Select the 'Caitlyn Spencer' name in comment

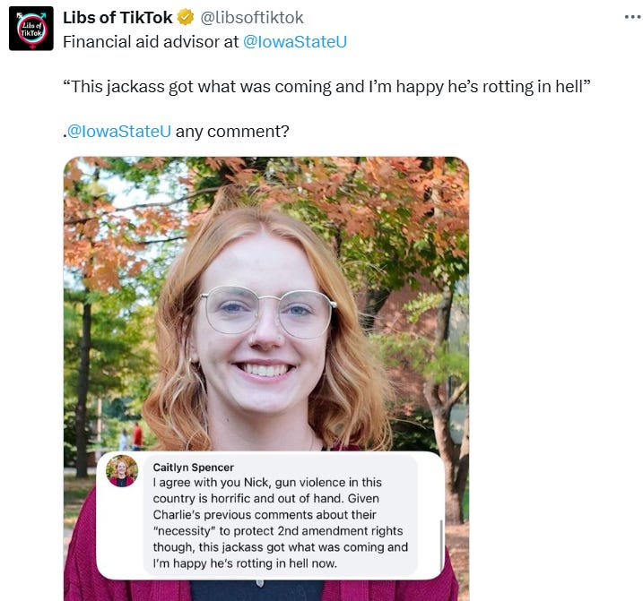pos(193,468)
